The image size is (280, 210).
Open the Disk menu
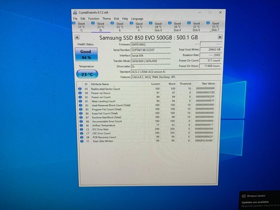pyautogui.click(x=116, y=18)
